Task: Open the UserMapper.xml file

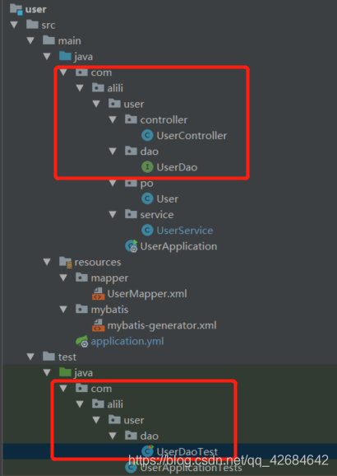Action: tap(147, 293)
